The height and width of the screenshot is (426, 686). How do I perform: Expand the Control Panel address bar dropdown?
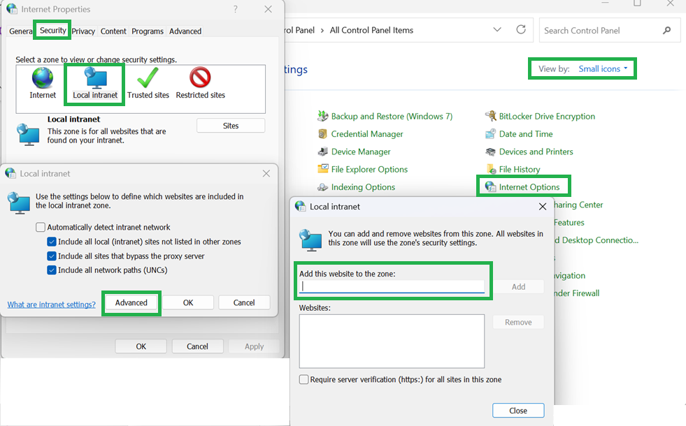coord(497,30)
